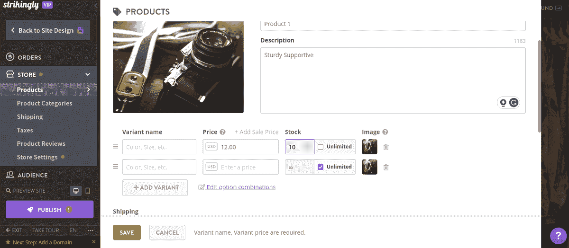This screenshot has height=248, width=569.
Task: Click the Image help question icon
Action: [x=385, y=132]
